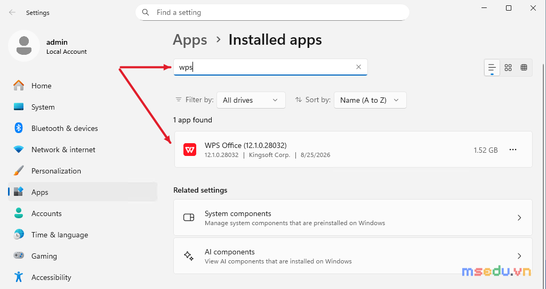Focus the Find a setting search box
The height and width of the screenshot is (289, 546).
(x=272, y=13)
